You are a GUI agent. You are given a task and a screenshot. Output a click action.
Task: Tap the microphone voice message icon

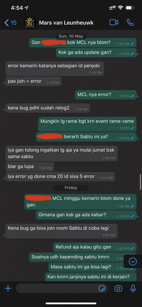pyautogui.click(x=133, y=288)
